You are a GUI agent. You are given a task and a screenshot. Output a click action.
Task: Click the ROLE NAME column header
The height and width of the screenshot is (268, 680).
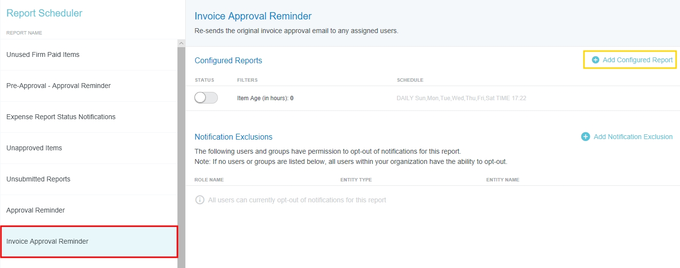(x=209, y=179)
